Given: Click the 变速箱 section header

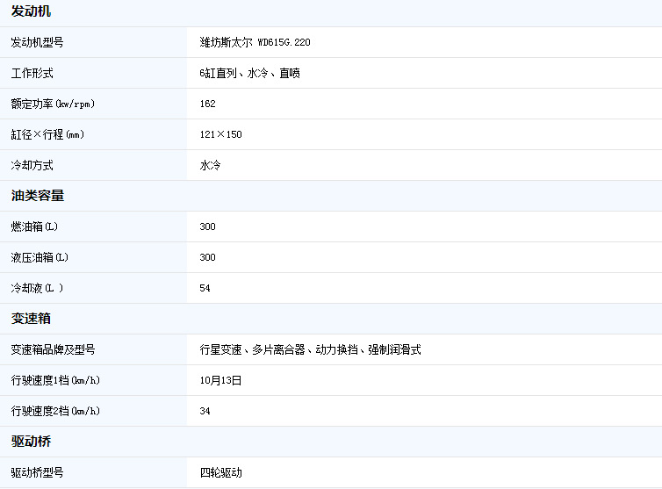Looking at the screenshot, I should click(31, 319).
